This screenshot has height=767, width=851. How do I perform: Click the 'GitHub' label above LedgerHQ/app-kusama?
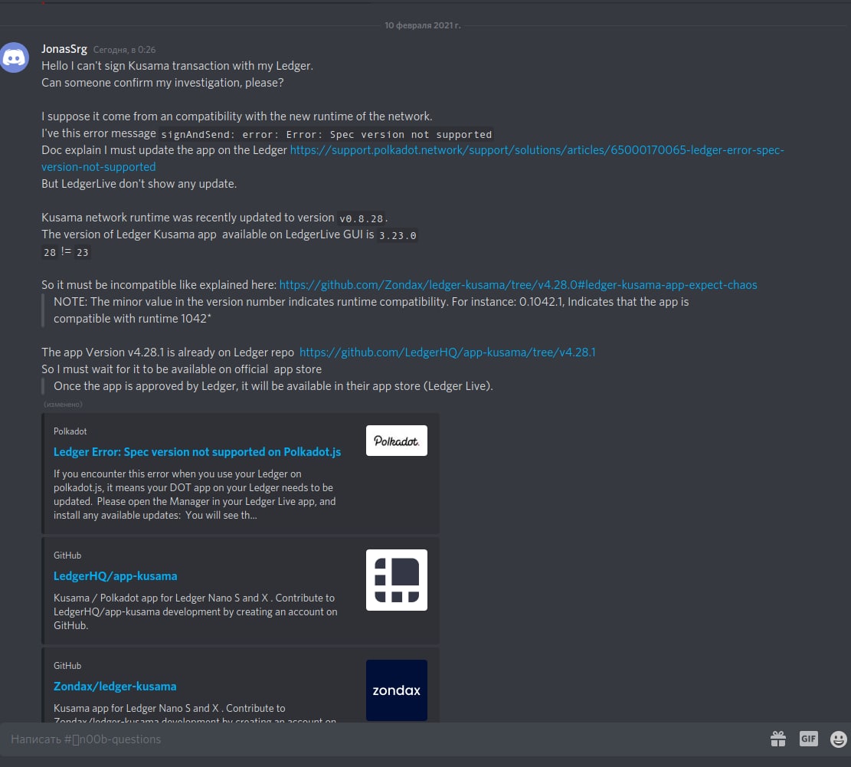tap(67, 556)
